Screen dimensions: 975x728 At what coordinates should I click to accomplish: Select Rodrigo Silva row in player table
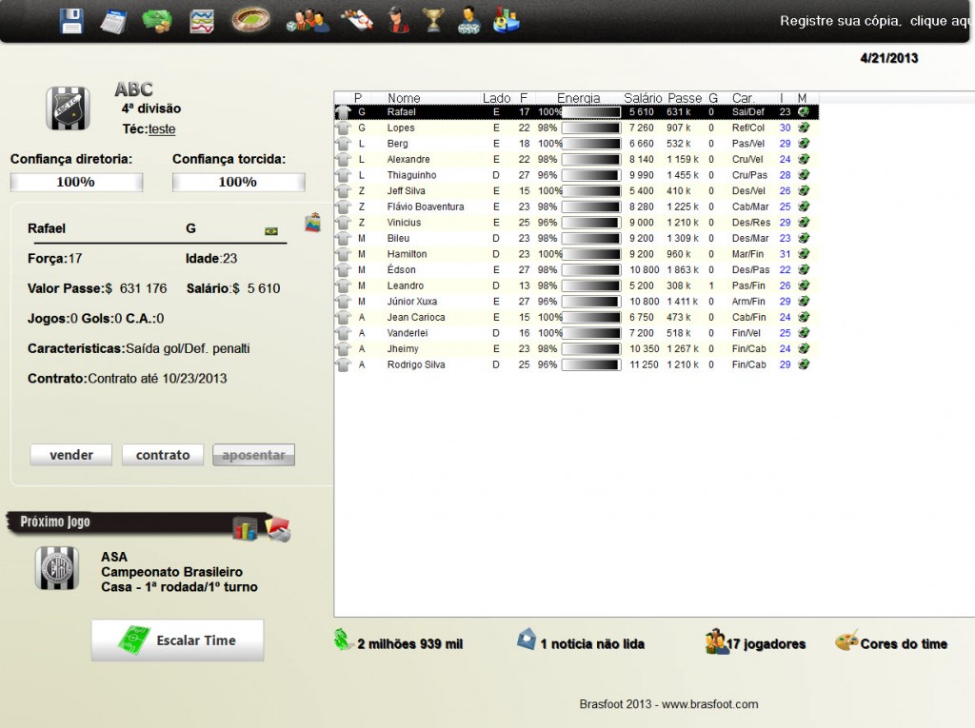coord(415,364)
